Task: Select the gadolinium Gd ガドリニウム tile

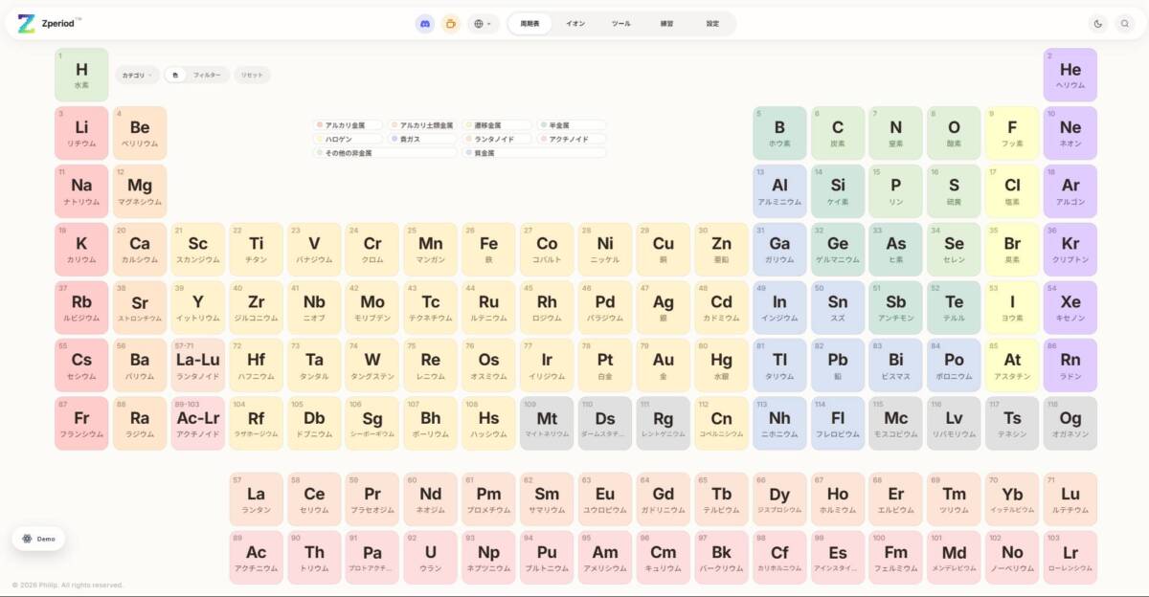Action: point(664,499)
